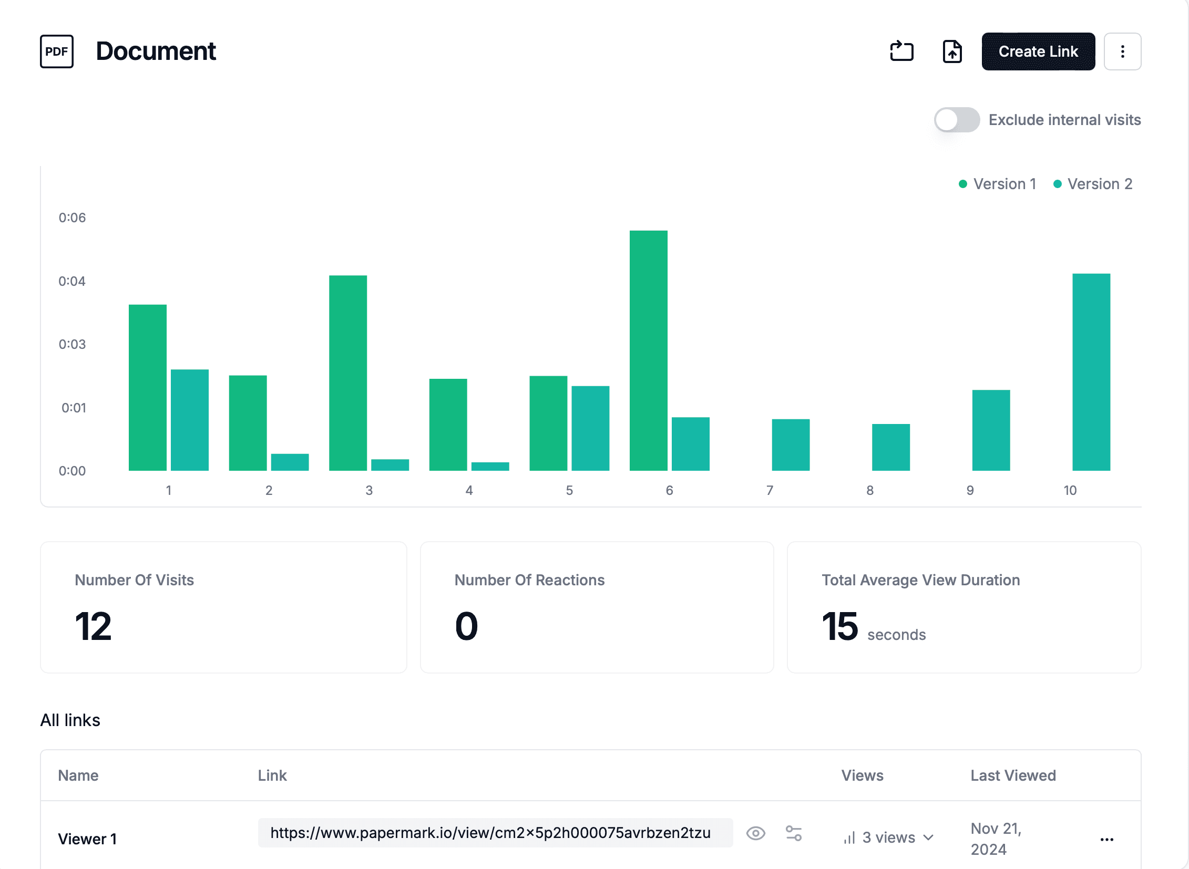Click the Create Link button

pos(1038,51)
